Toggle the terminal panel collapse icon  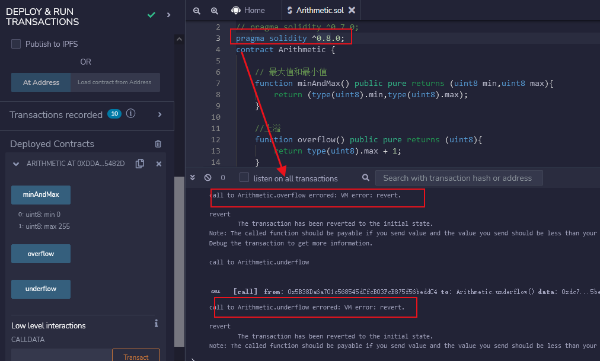(x=193, y=177)
